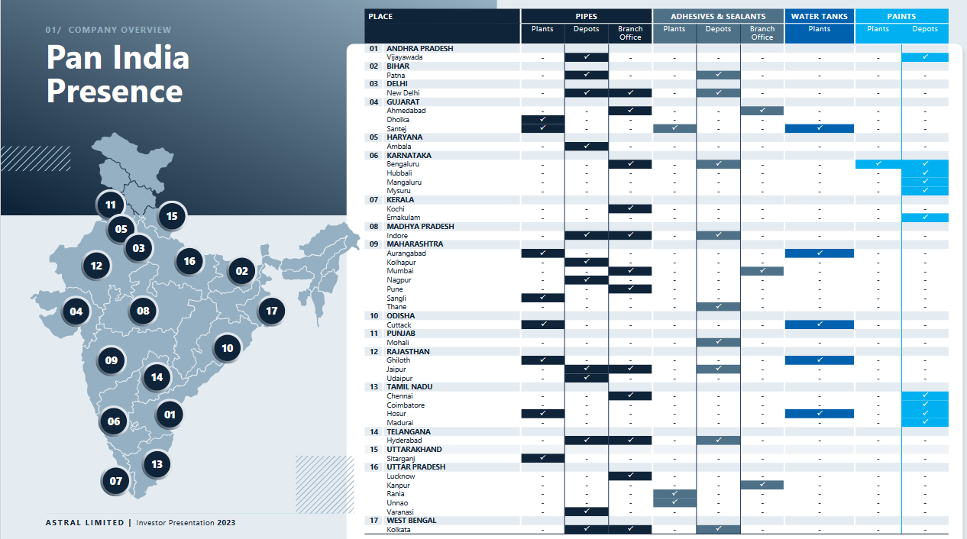Select map marker 04 on Gujarat
Viewport: 967px width, 539px height.
point(76,311)
